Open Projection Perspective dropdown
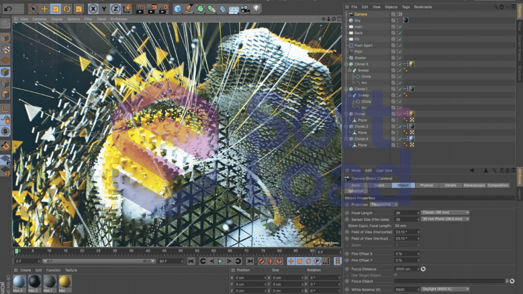The height and width of the screenshot is (294, 523). (384, 204)
